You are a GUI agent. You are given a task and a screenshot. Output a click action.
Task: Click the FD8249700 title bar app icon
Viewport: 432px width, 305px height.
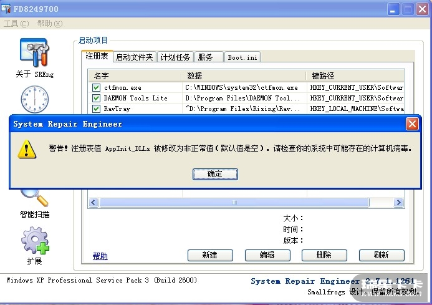point(6,9)
